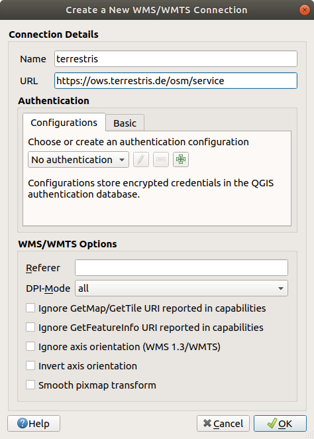The height and width of the screenshot is (439, 314).
Task: Focus the Referer input field
Action: [x=182, y=268]
